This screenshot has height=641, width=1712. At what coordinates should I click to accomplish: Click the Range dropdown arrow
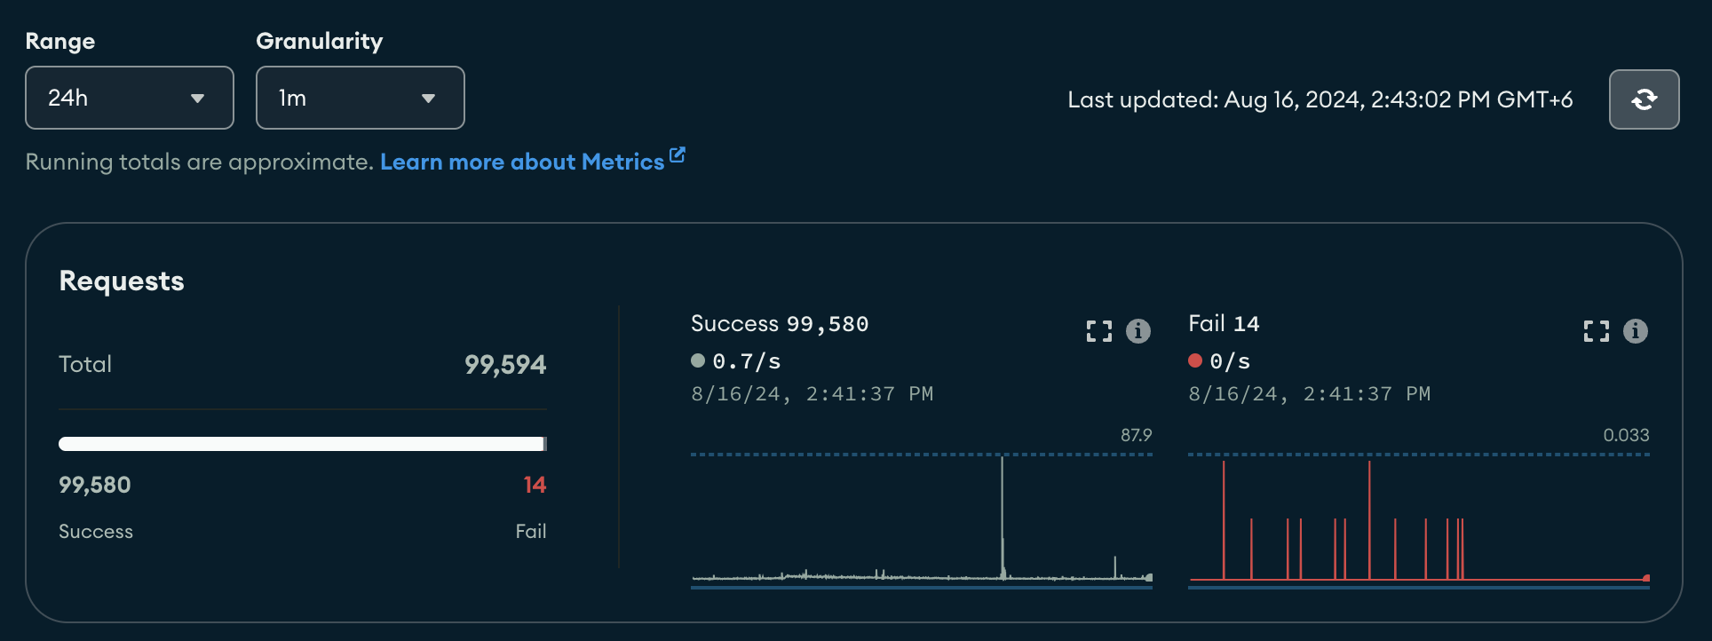198,99
